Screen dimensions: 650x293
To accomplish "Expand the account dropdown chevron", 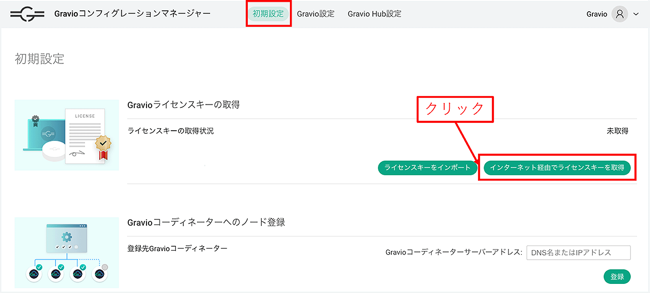I will (x=636, y=14).
